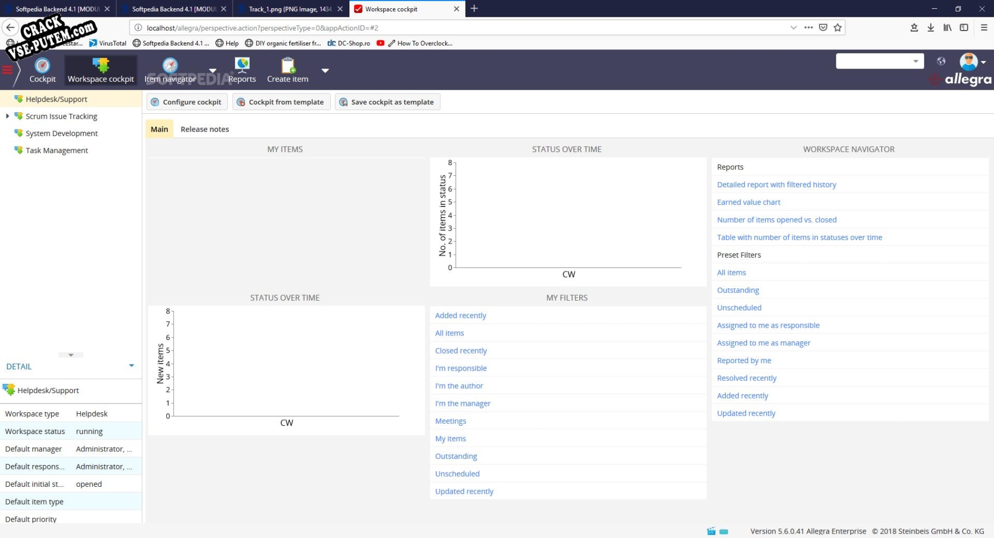Expand the Scrum Issue Tracking tree node

[x=7, y=116]
